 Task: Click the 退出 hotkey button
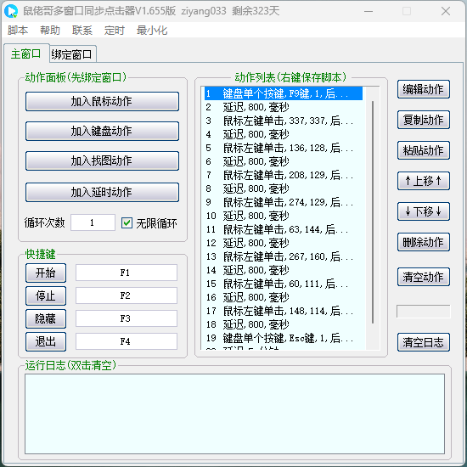[46, 341]
